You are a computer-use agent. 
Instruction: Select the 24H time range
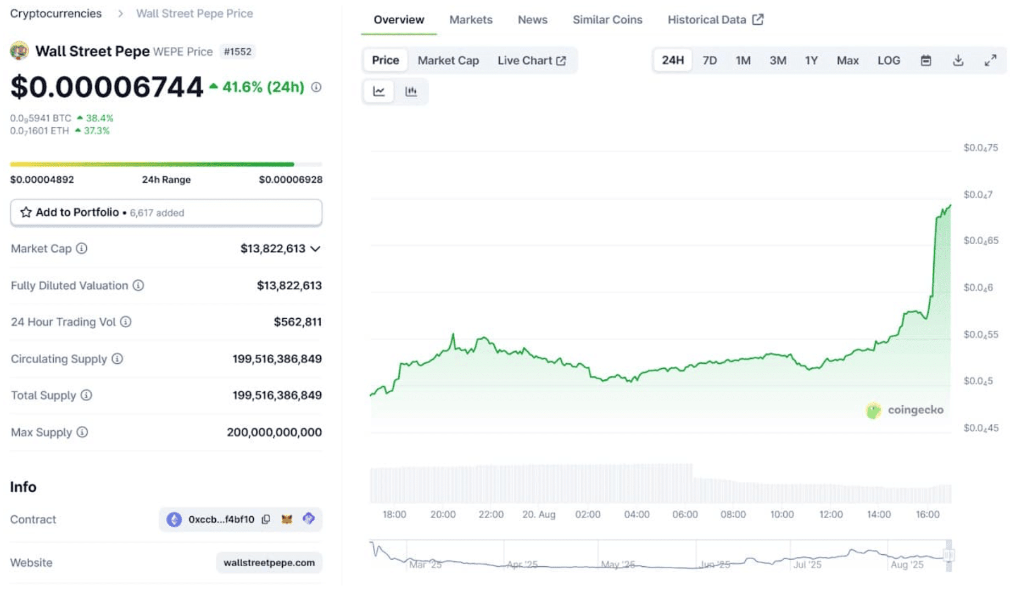[x=673, y=60]
